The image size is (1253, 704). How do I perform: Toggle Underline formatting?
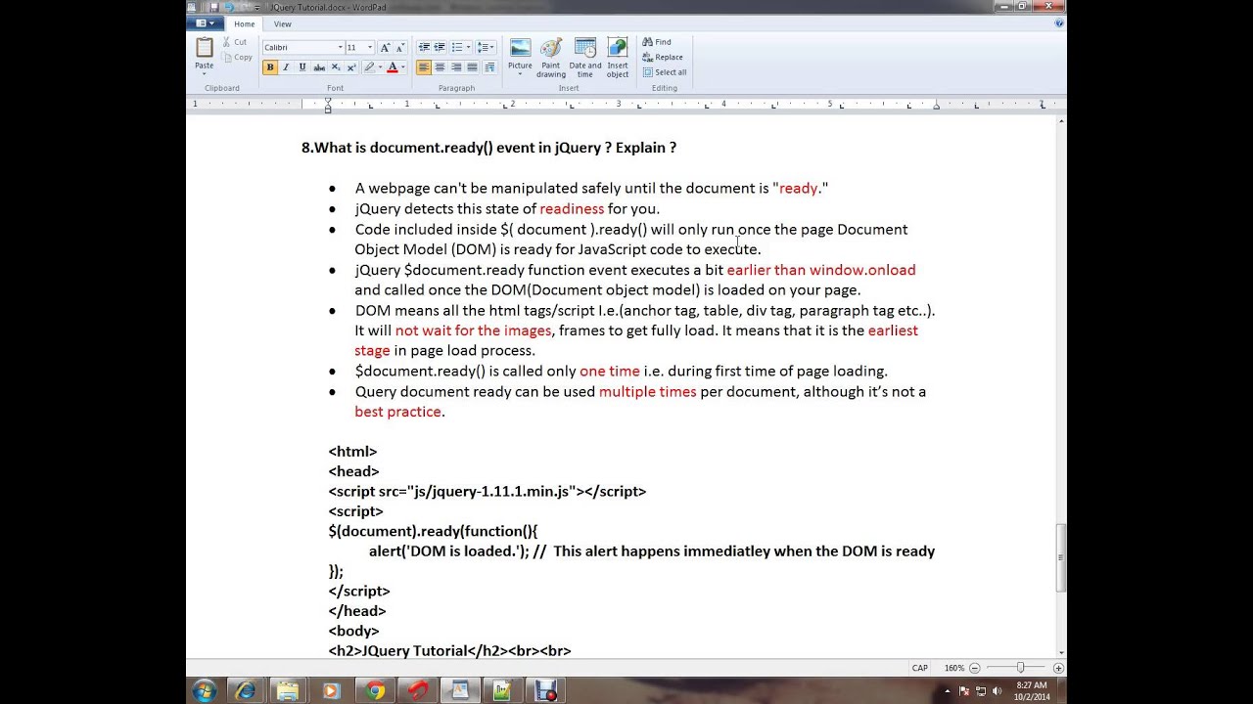pyautogui.click(x=302, y=67)
